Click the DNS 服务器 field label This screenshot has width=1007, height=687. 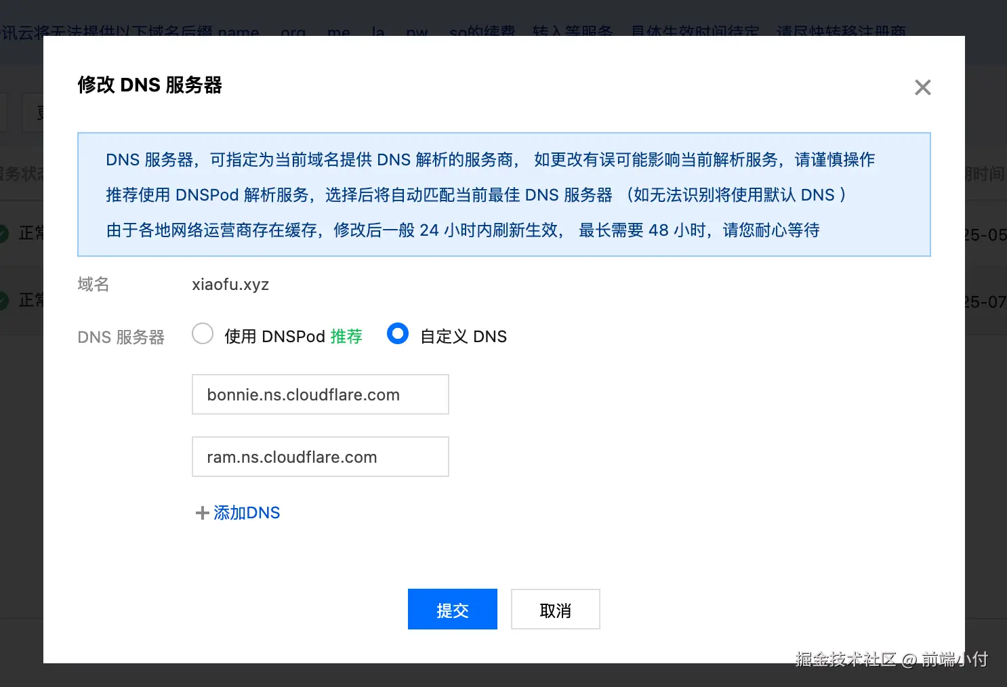click(x=121, y=337)
